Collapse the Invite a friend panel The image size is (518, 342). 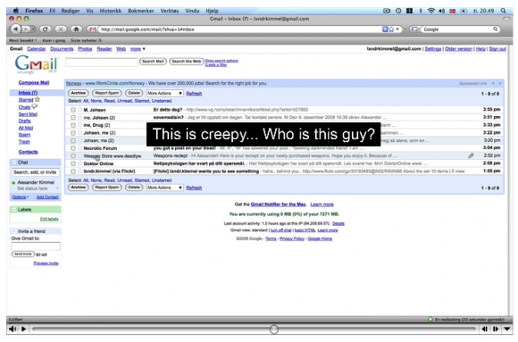[x=14, y=231]
